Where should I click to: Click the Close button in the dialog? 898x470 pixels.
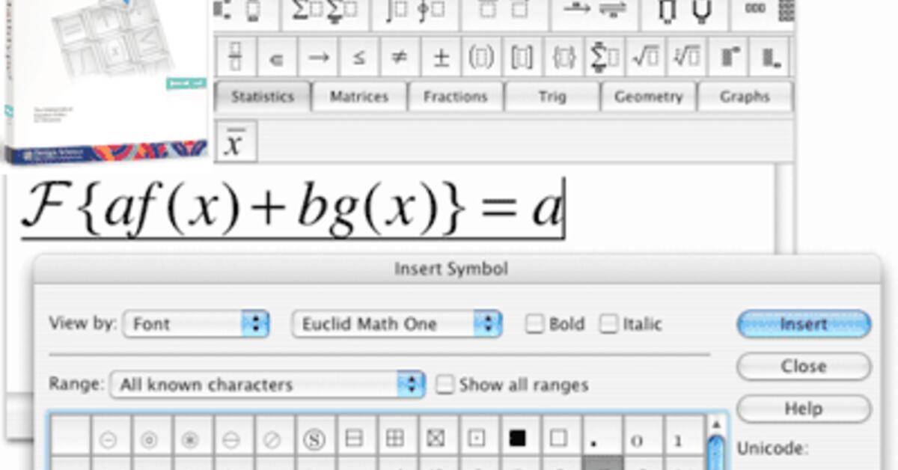pos(804,367)
